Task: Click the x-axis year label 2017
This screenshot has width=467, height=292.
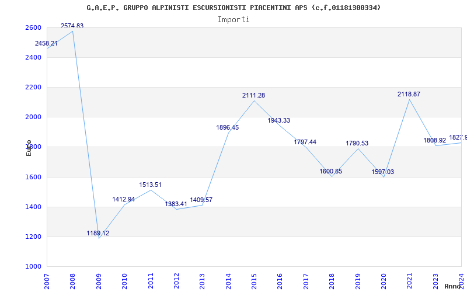Action: (306, 281)
